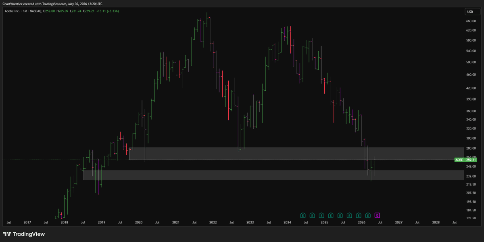Click the 360.00 price axis label
The height and width of the screenshot is (242, 484).
pos(471,111)
